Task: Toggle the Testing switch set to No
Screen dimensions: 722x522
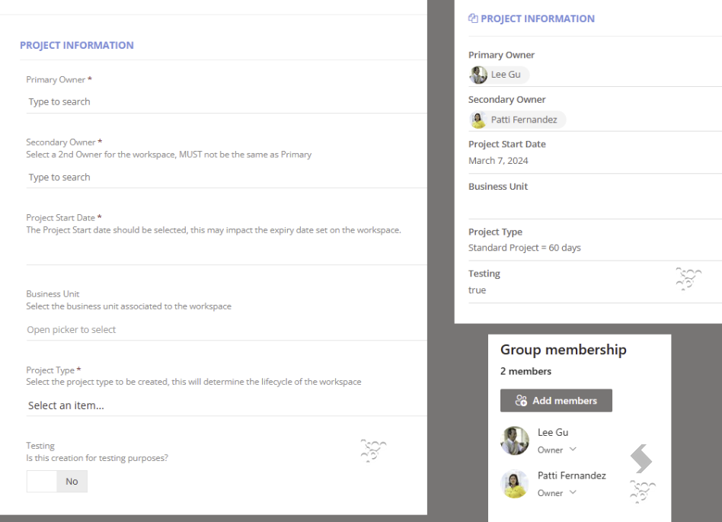Action: tap(56, 482)
